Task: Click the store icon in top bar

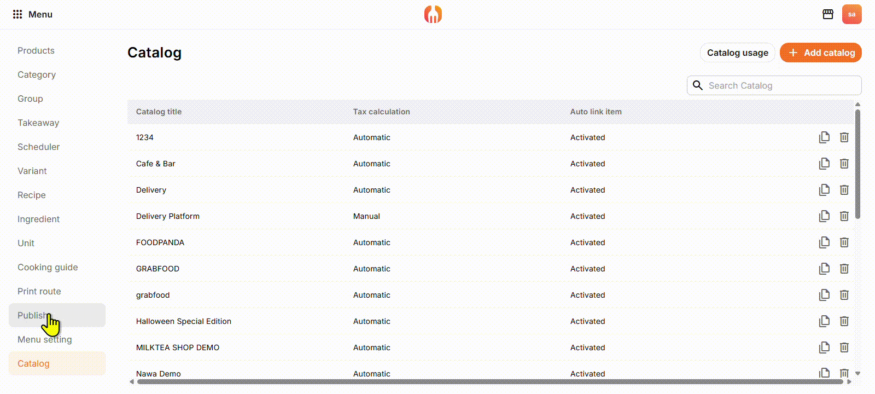Action: [828, 14]
